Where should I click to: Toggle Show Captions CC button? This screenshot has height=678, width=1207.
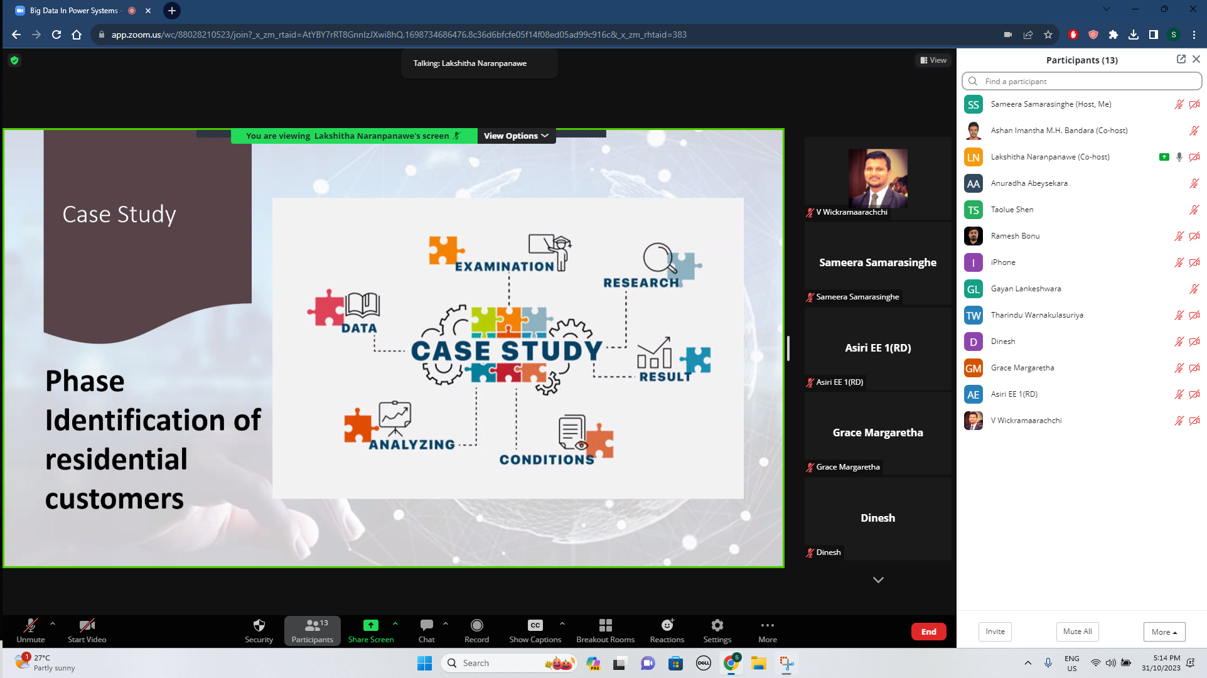(x=535, y=625)
